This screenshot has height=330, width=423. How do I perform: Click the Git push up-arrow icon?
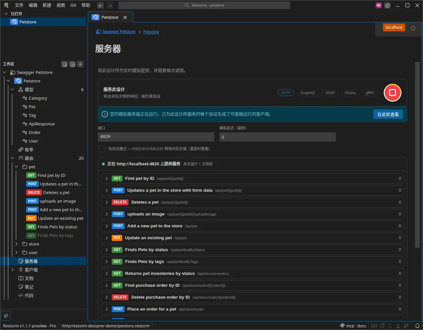pos(390,326)
